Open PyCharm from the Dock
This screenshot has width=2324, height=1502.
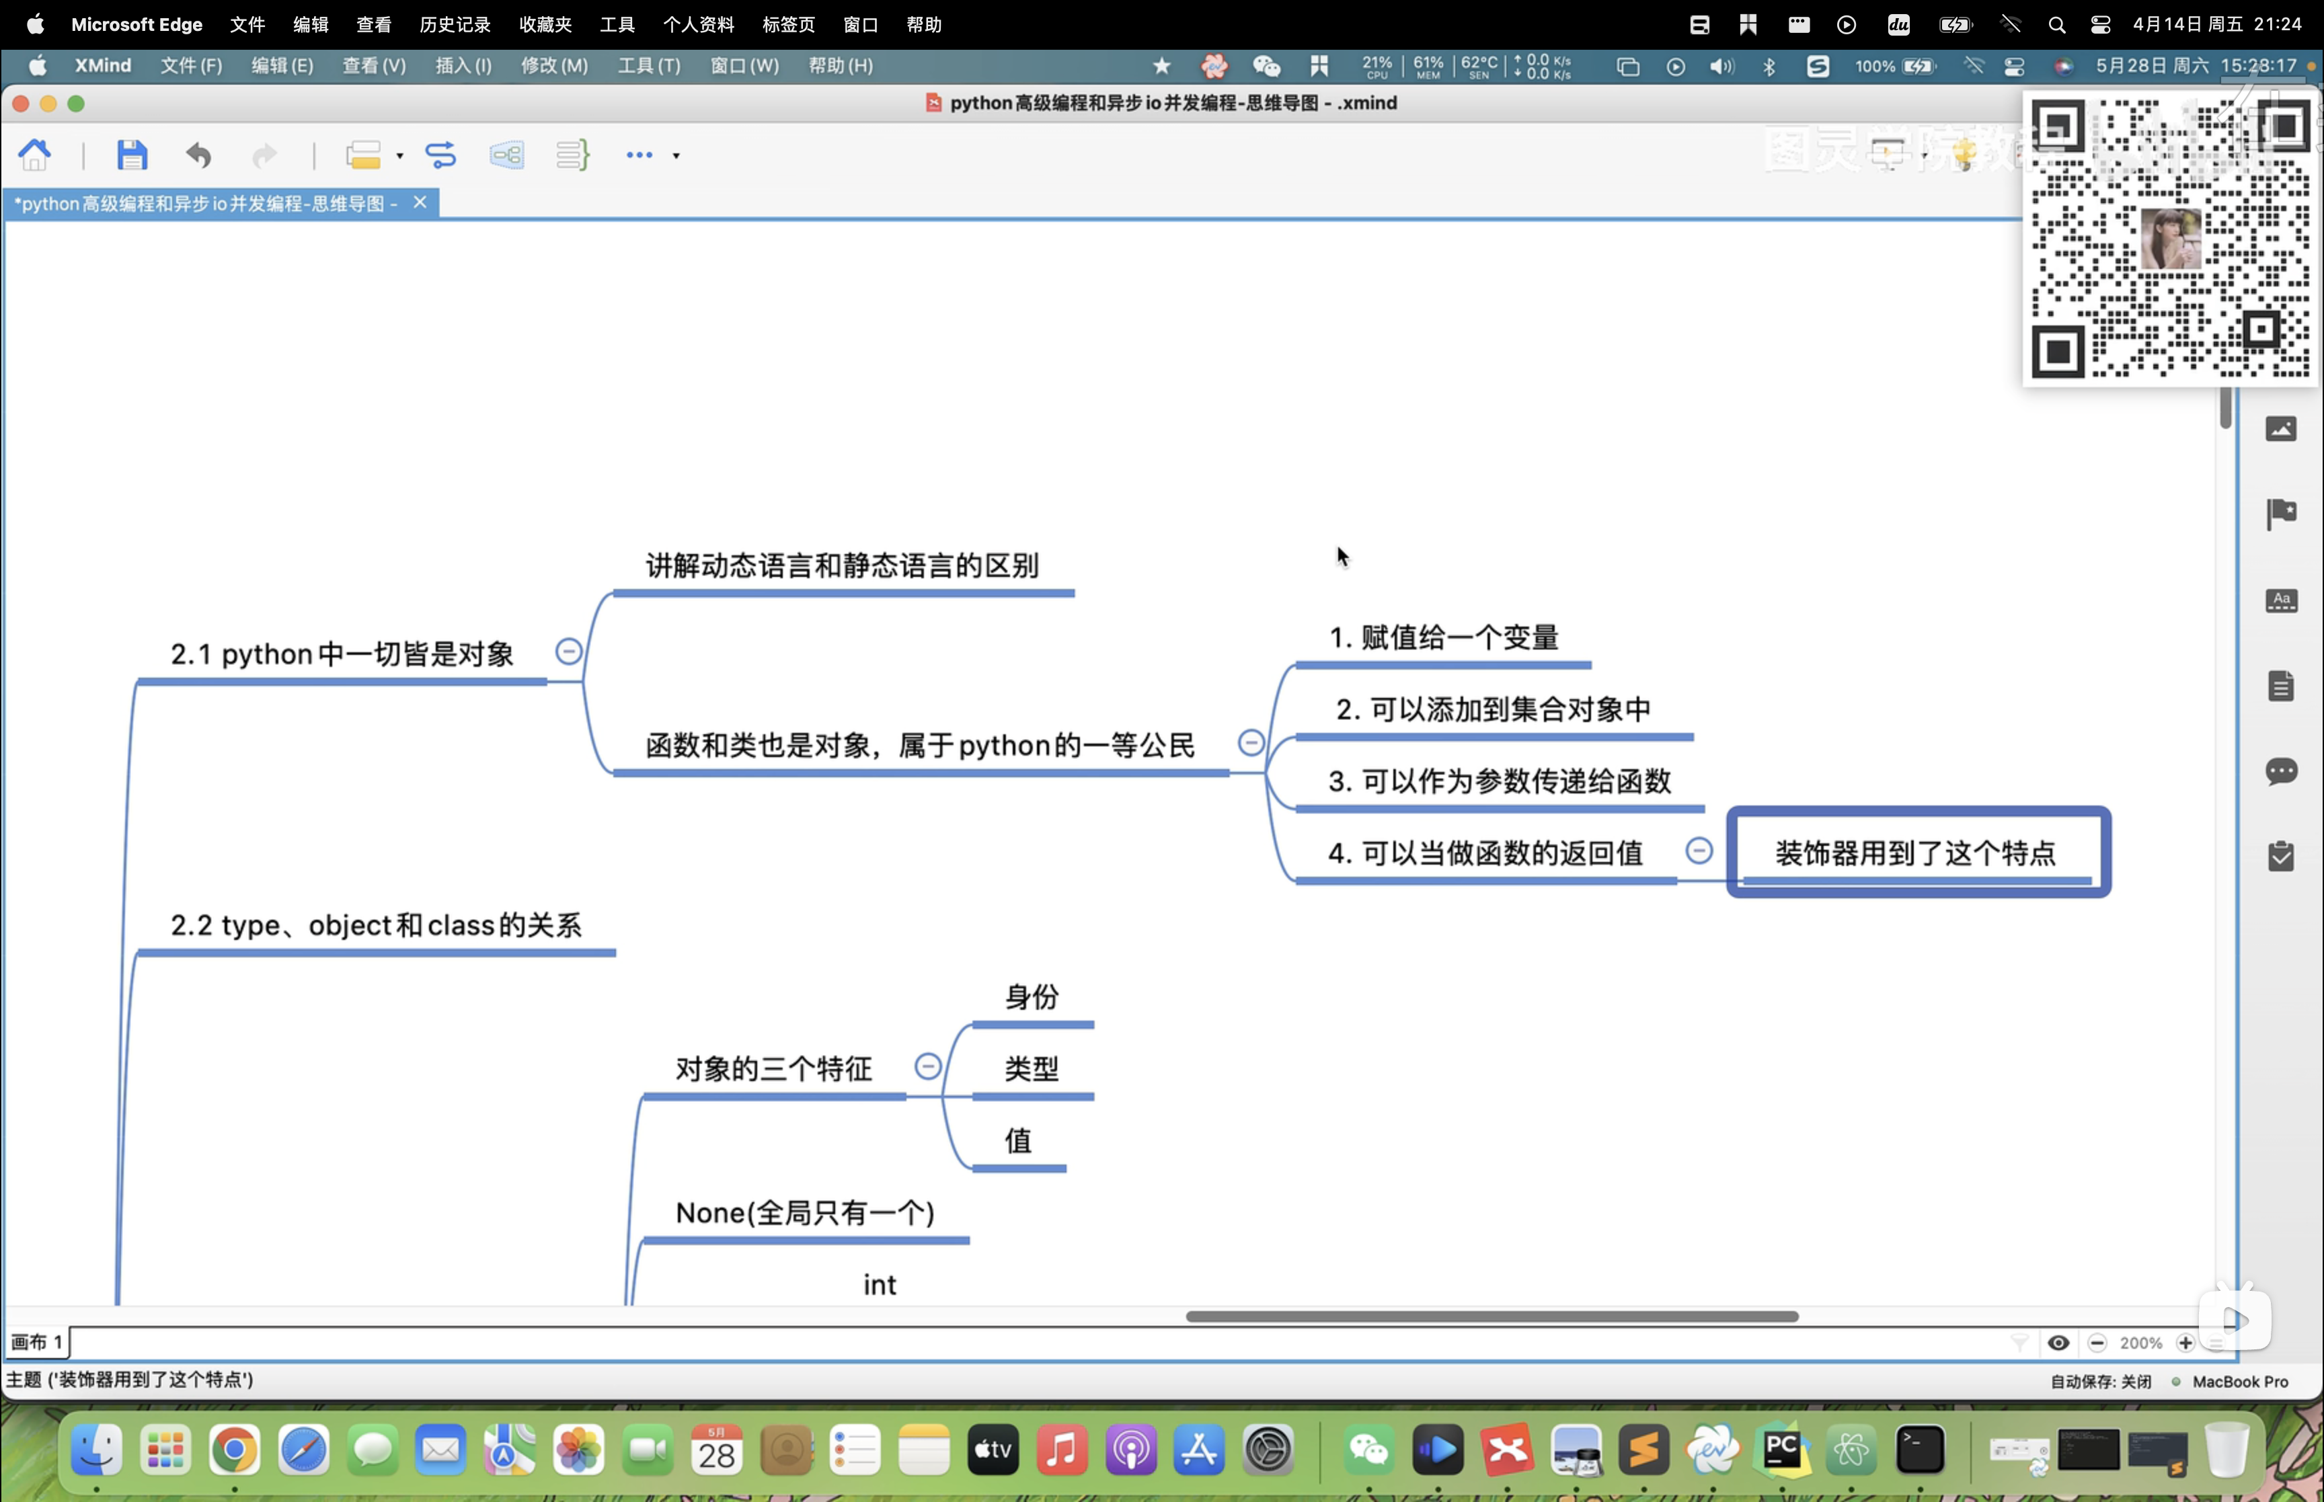(x=1783, y=1450)
